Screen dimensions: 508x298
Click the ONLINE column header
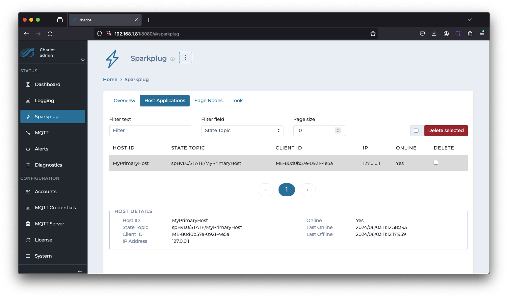(406, 148)
